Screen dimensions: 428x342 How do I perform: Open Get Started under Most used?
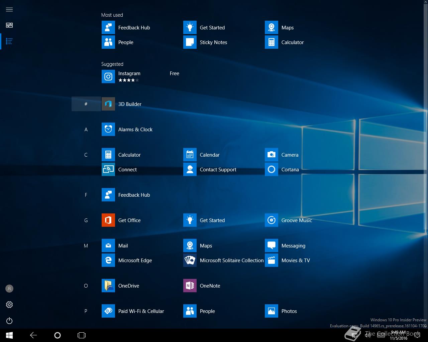[223, 27]
